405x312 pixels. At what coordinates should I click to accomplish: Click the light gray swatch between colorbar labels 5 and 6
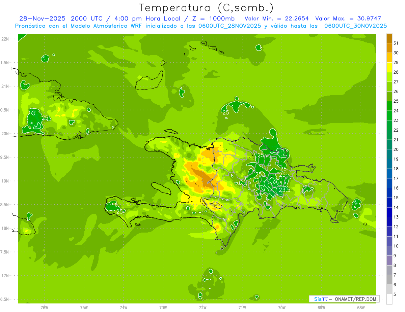tap(389, 289)
